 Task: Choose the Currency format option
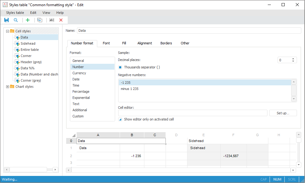(x=79, y=73)
